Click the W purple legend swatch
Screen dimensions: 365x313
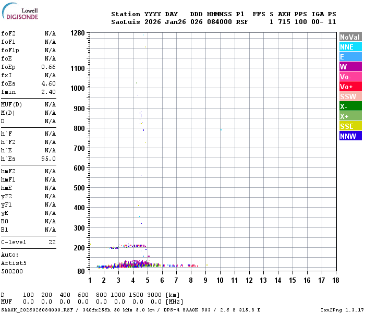(x=350, y=67)
